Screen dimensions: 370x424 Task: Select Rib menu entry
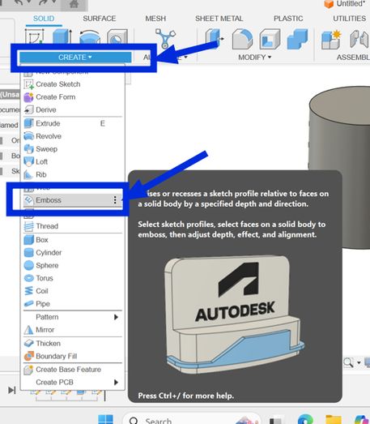tap(72, 174)
